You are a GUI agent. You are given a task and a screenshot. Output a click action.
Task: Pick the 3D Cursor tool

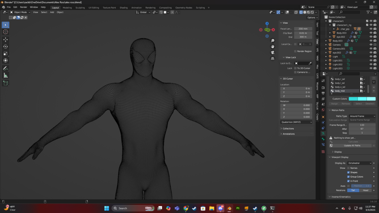click(x=5, y=32)
